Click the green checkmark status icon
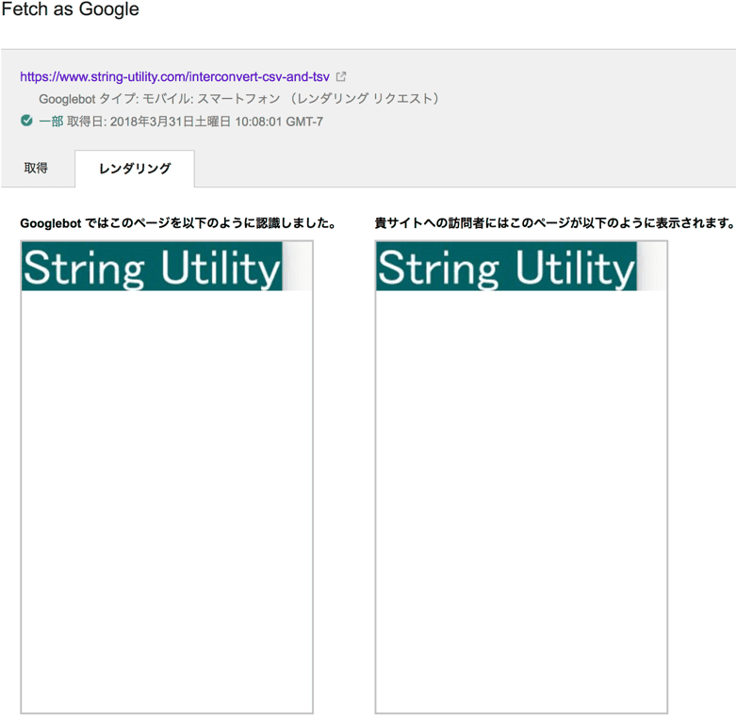The height and width of the screenshot is (717, 736). tap(26, 121)
